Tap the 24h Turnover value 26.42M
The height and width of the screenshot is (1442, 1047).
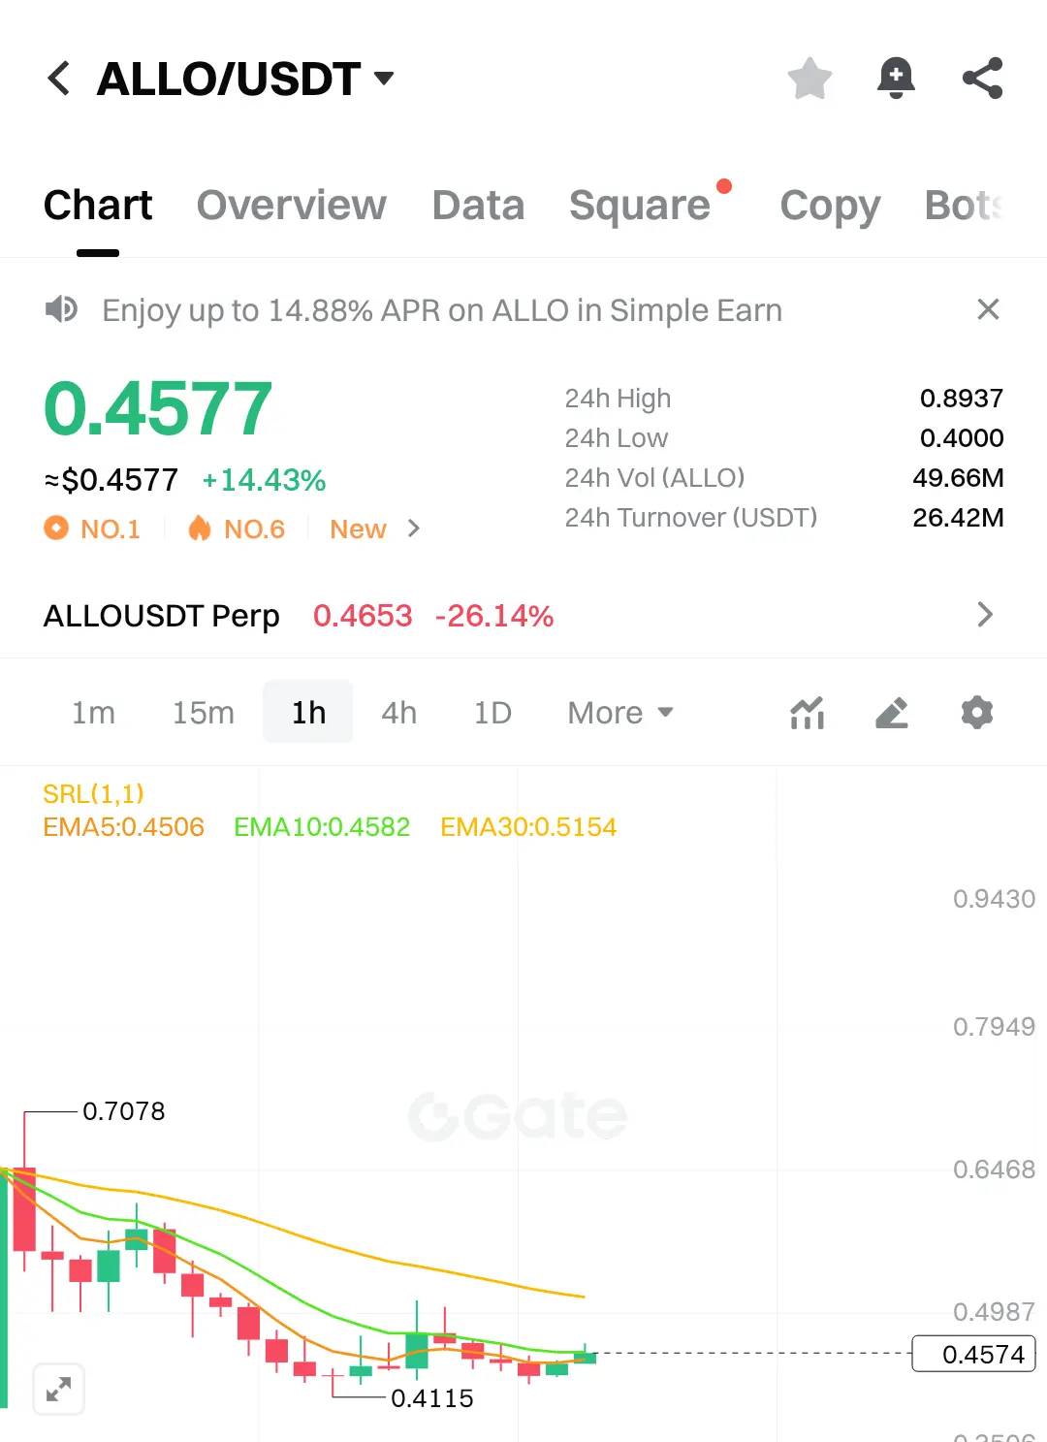(x=958, y=518)
